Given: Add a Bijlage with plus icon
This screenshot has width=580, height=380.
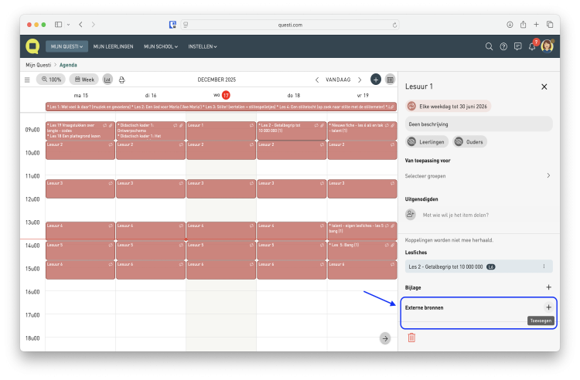Looking at the screenshot, I should tap(548, 287).
